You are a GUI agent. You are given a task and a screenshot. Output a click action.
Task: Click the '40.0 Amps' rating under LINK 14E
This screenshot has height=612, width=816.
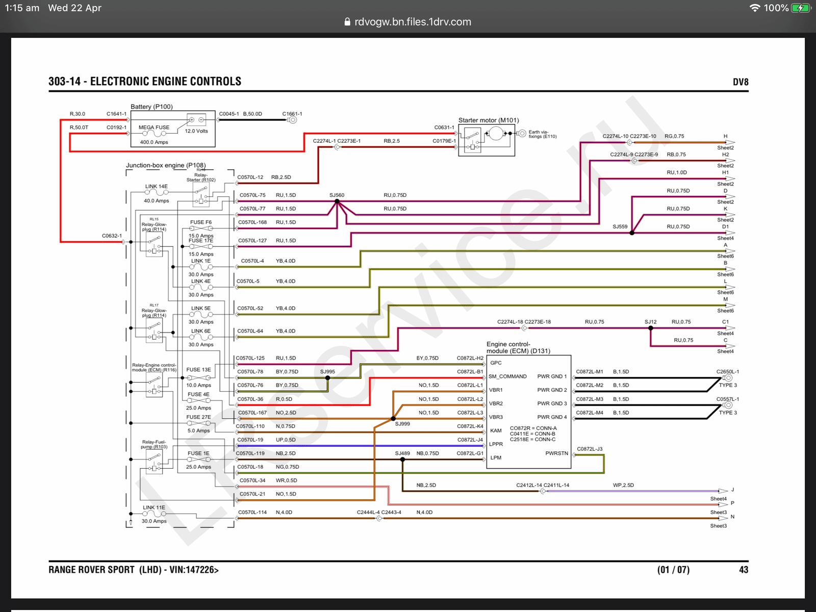coord(156,201)
